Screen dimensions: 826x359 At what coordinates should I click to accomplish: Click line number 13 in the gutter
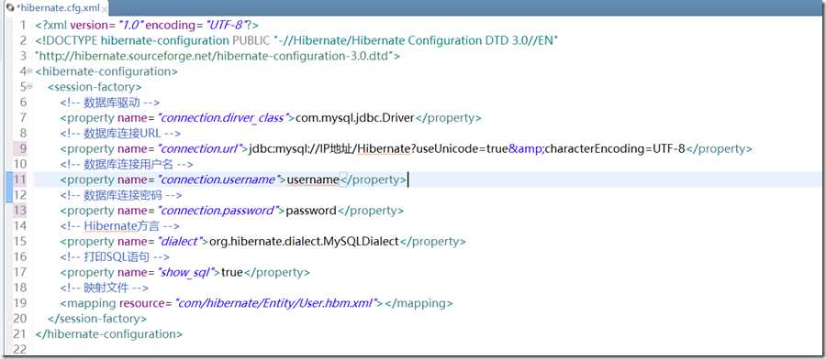tap(20, 211)
